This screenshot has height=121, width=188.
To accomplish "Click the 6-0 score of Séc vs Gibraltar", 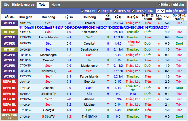I will 69,23.
